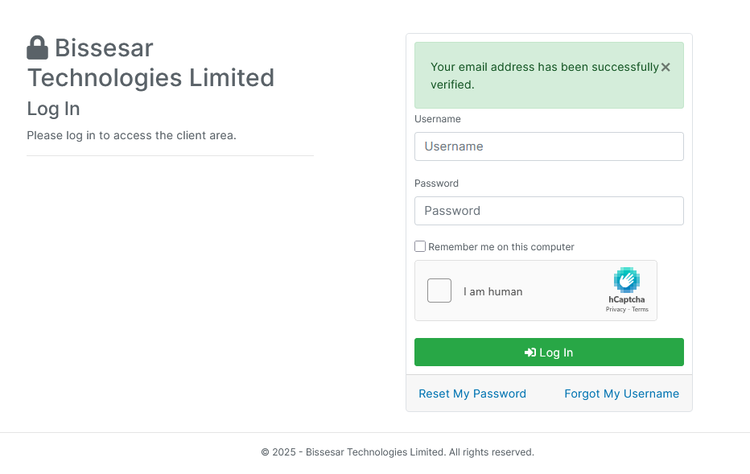This screenshot has height=474, width=750.
Task: Focus the Username input field
Action: click(549, 146)
